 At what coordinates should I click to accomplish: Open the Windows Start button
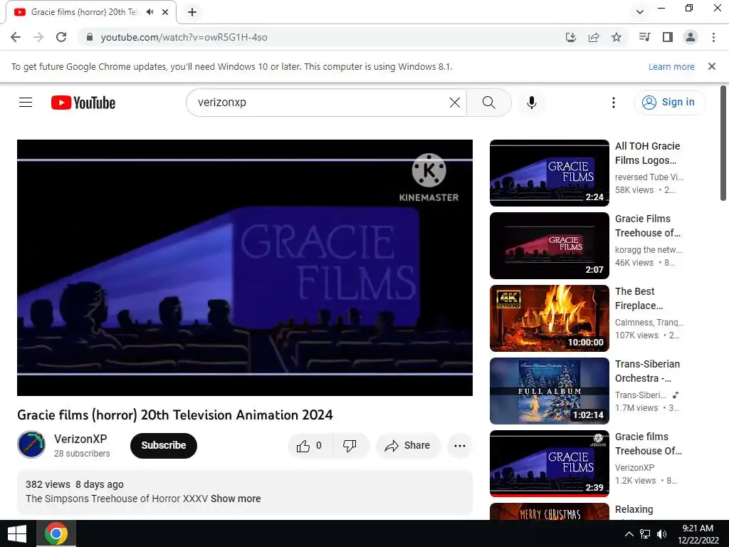(x=17, y=533)
